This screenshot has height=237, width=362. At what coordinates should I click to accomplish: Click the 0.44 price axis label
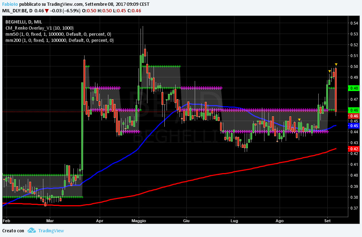(354, 132)
